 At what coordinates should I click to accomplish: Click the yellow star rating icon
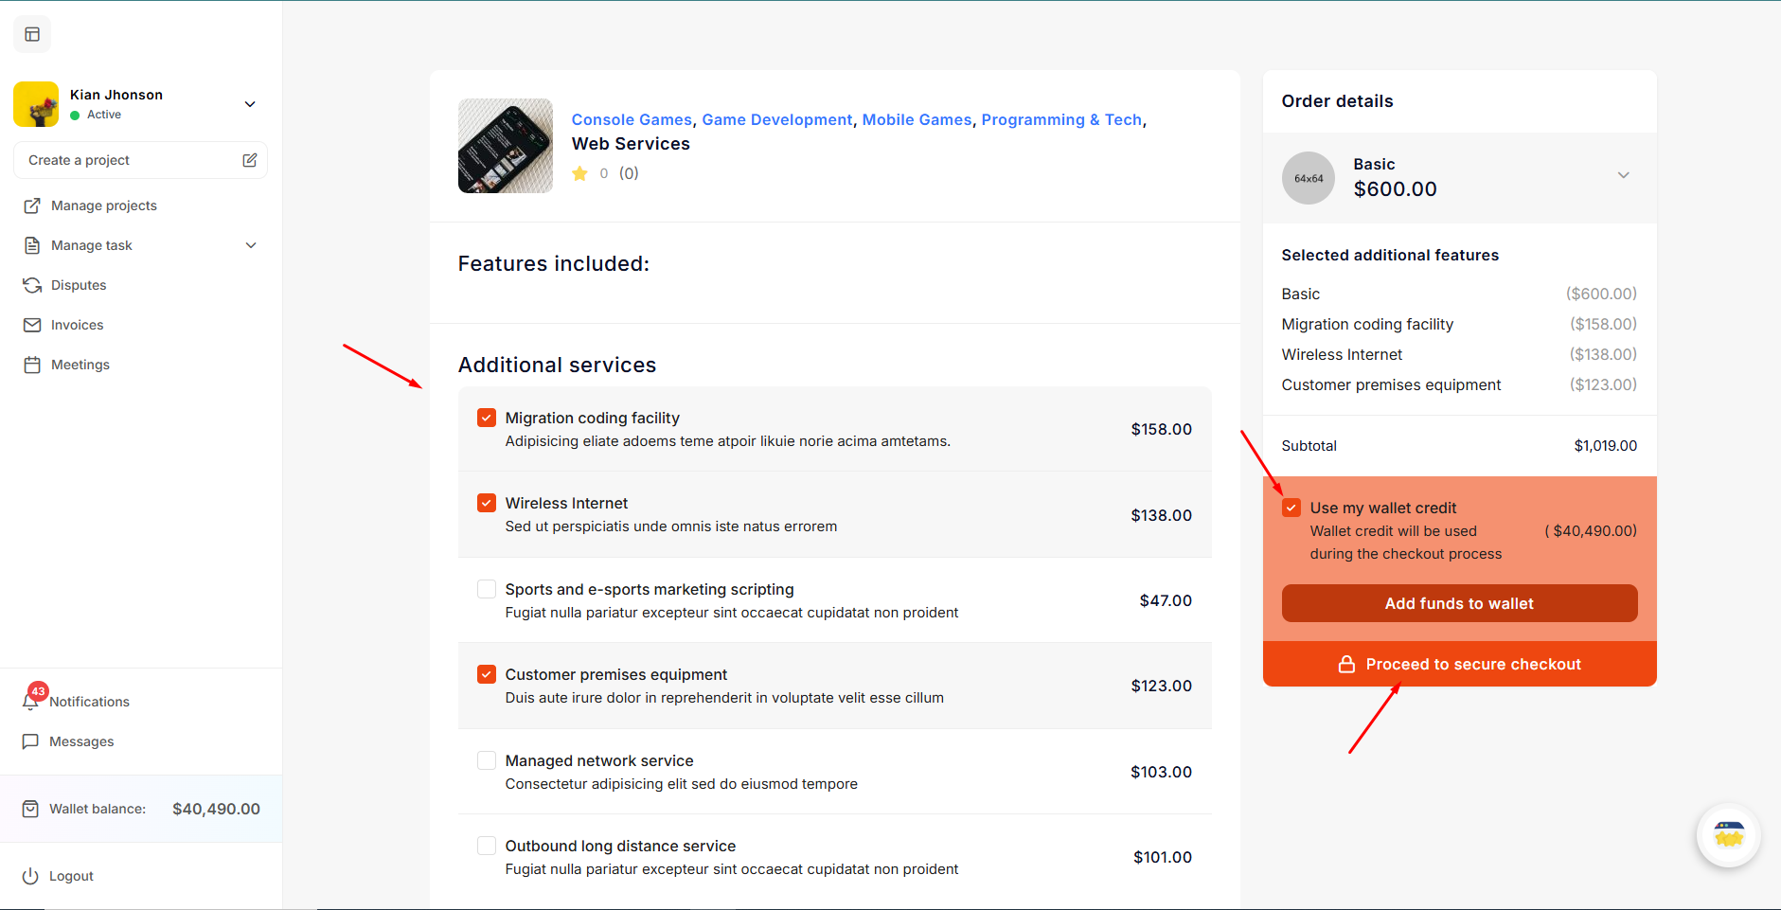(x=580, y=173)
